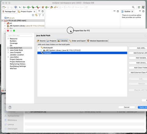
Task: Switch to the Projects tab
Action: (x=52, y=41)
